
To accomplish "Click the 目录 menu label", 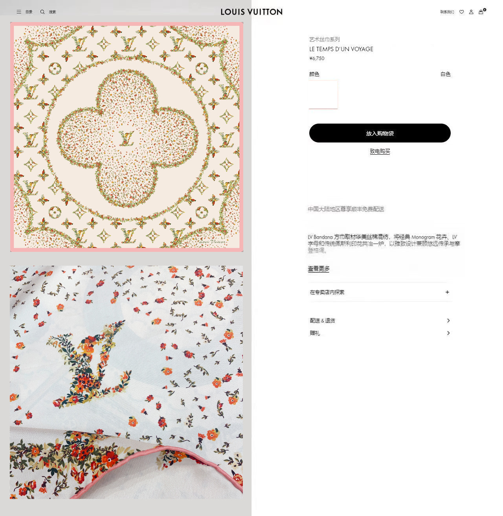I will coord(29,12).
